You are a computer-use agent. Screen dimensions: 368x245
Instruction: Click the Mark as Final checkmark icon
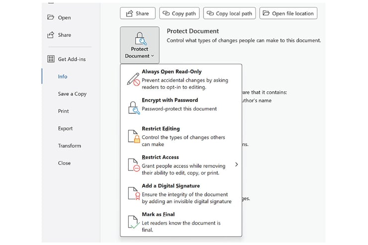point(133,222)
